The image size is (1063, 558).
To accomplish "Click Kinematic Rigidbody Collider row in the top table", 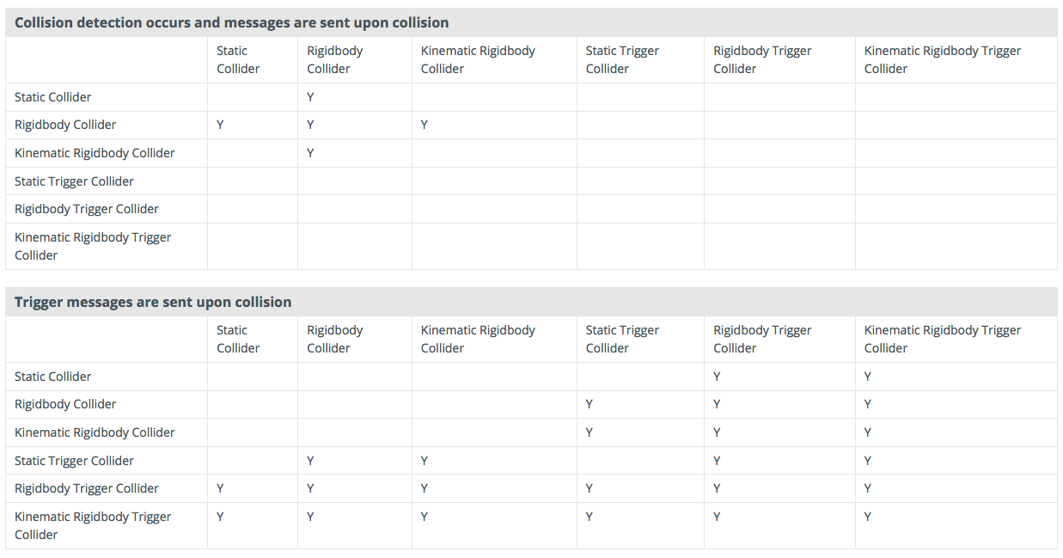I will click(x=531, y=153).
